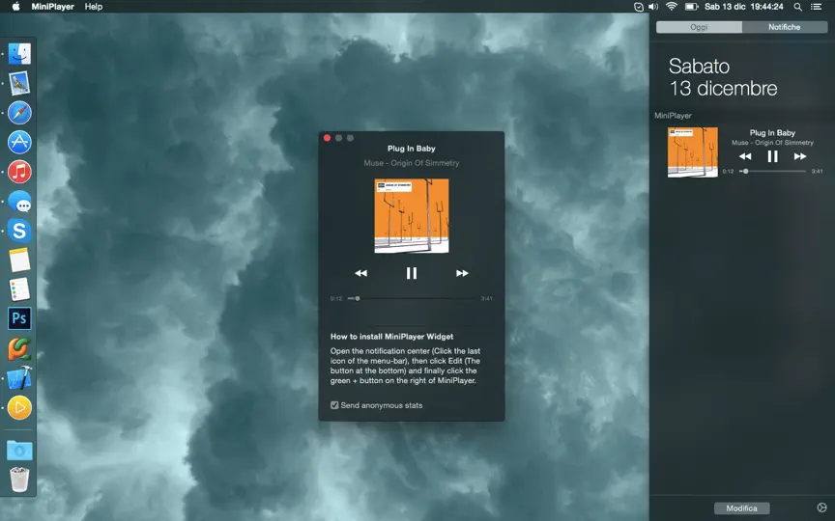
Task: Switch to the Oggi tab
Action: pos(699,27)
